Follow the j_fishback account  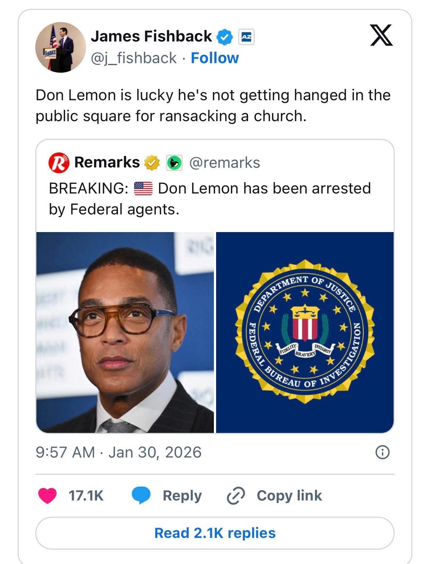[x=215, y=58]
